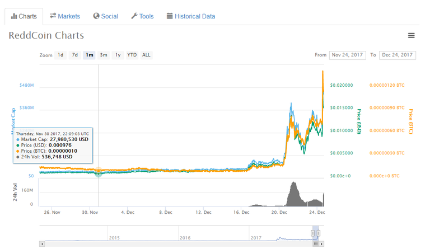Click the 12. Dec date label
Viewport: 430px width, 249px height.
click(203, 212)
